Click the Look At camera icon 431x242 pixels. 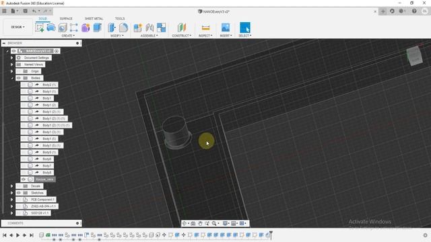[193, 223]
